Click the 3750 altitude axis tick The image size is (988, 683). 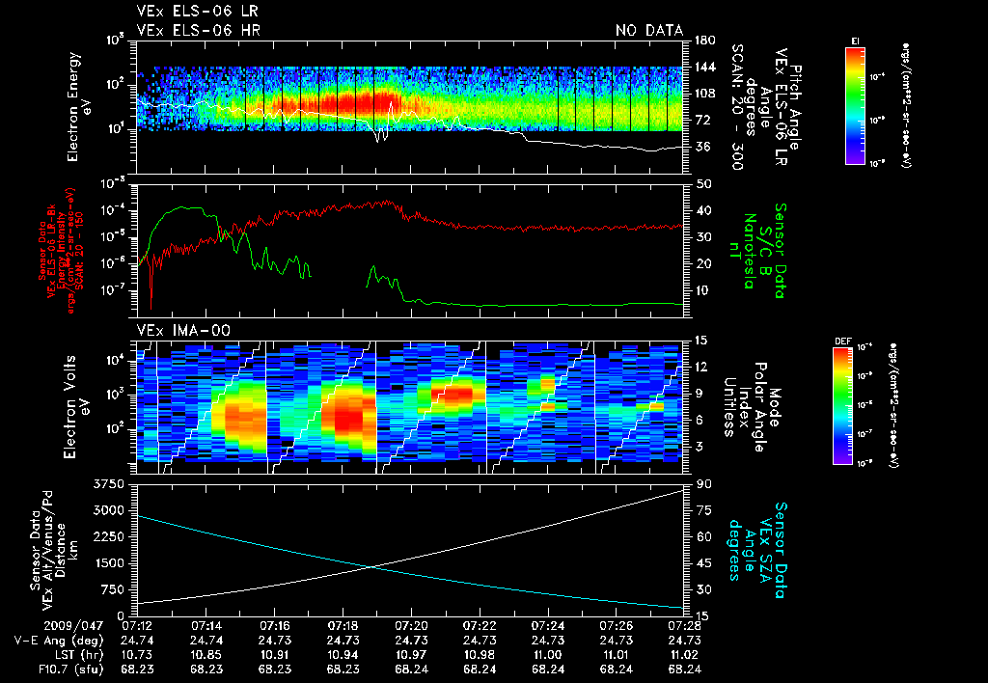pyautogui.click(x=108, y=484)
